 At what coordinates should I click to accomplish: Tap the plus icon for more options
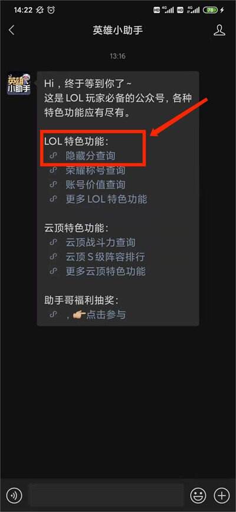[221, 495]
